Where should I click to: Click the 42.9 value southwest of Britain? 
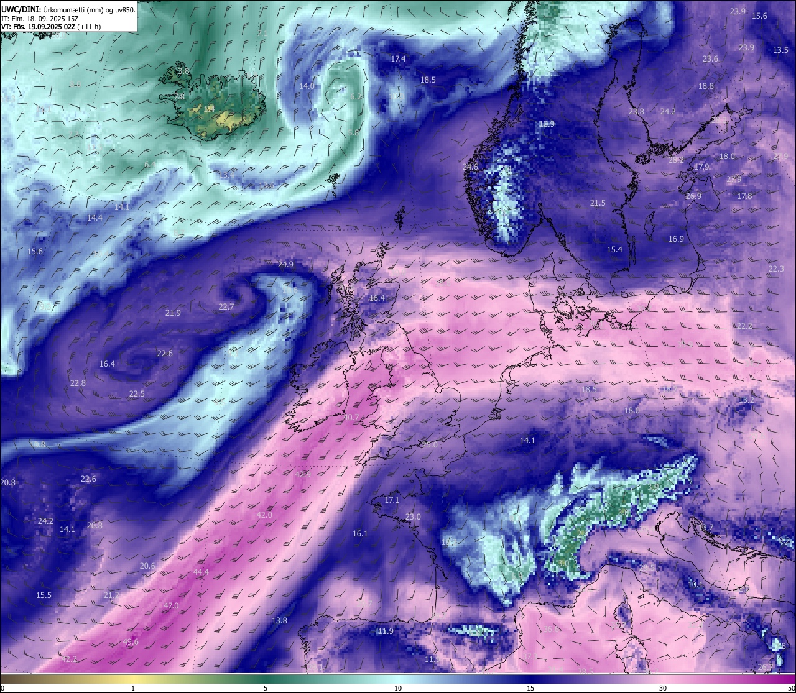click(x=303, y=474)
